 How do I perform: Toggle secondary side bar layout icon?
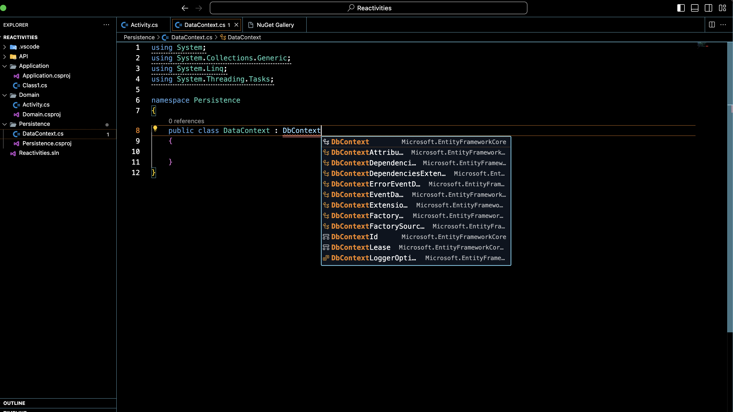[x=708, y=8]
